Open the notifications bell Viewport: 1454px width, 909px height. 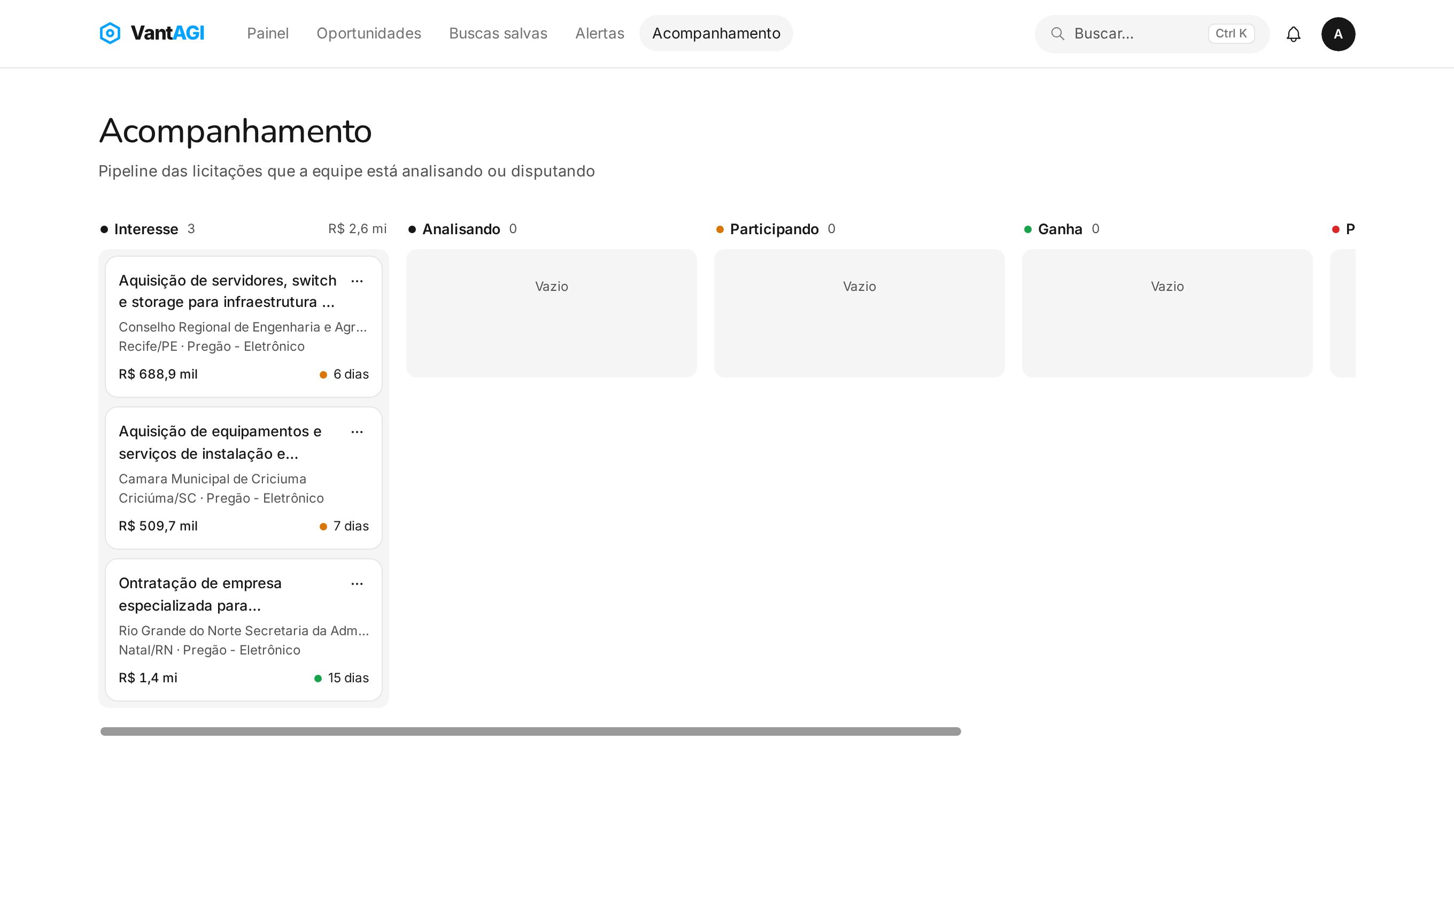1293,34
